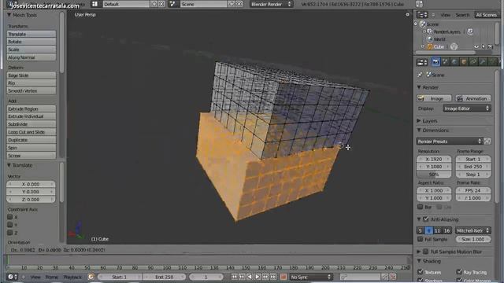This screenshot has width=504, height=283.
Task: Open Properties editor type selector
Action: pos(422,62)
